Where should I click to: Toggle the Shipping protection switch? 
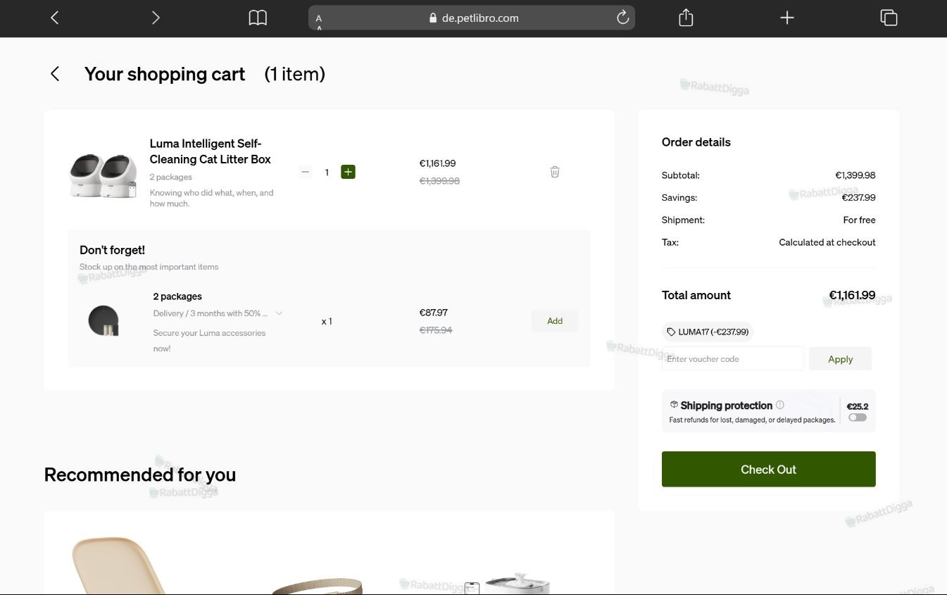click(x=857, y=418)
